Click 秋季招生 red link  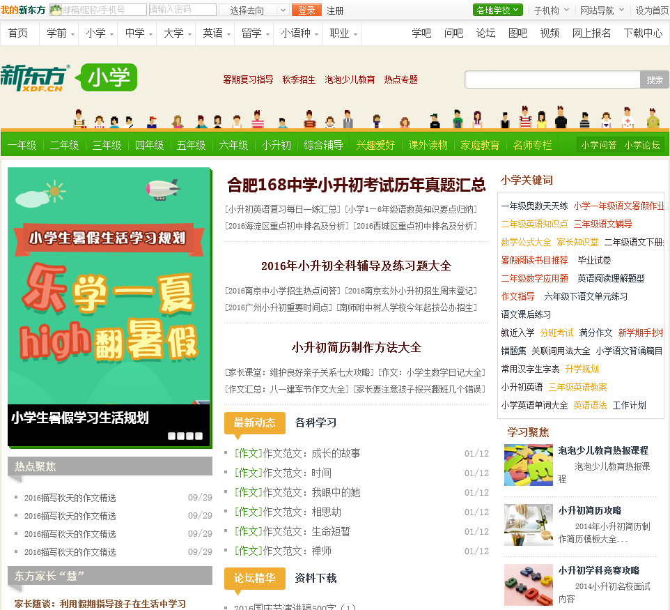(299, 79)
